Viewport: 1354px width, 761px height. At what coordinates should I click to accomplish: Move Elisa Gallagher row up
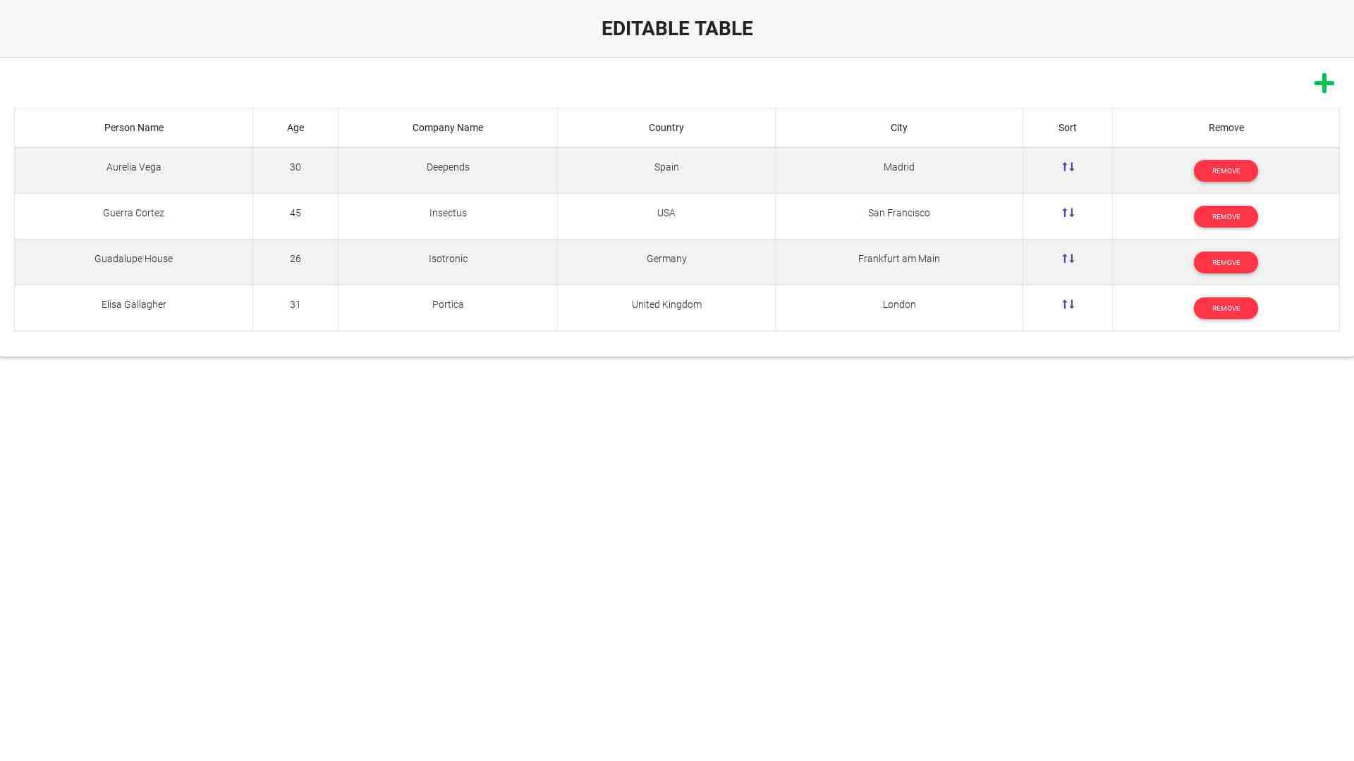1064,304
